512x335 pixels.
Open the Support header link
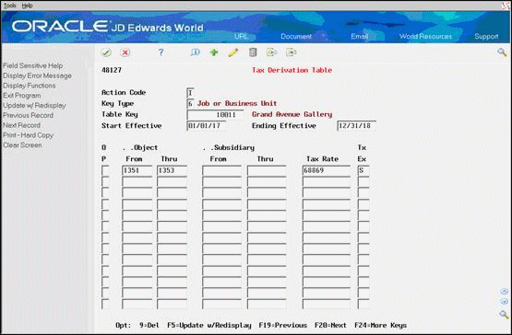click(x=486, y=36)
